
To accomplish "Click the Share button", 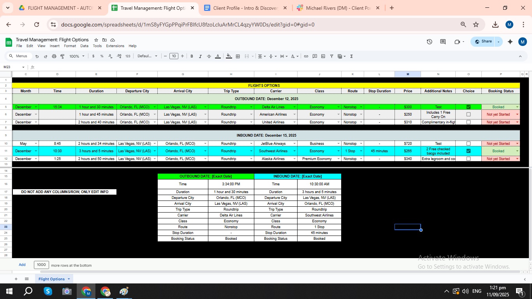I will (x=483, y=42).
